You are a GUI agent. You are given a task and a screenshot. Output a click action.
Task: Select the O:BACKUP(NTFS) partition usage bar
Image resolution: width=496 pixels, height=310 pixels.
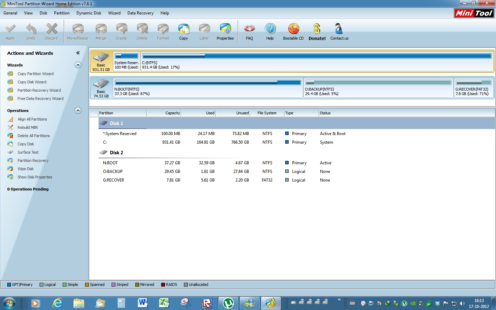(378, 82)
